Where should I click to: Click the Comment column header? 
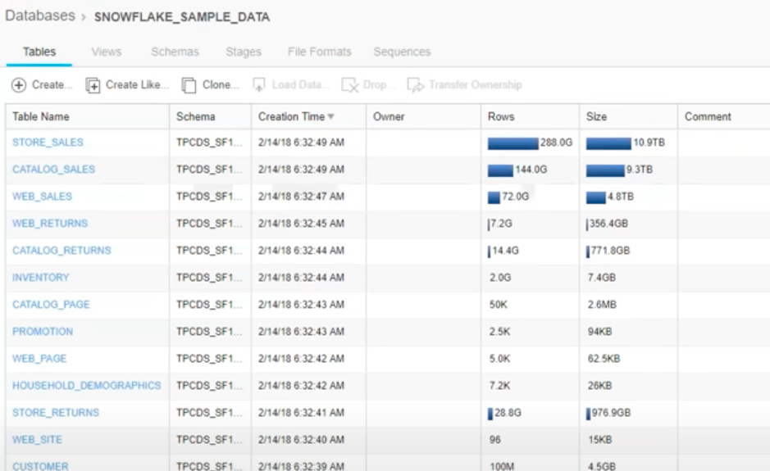pos(708,117)
